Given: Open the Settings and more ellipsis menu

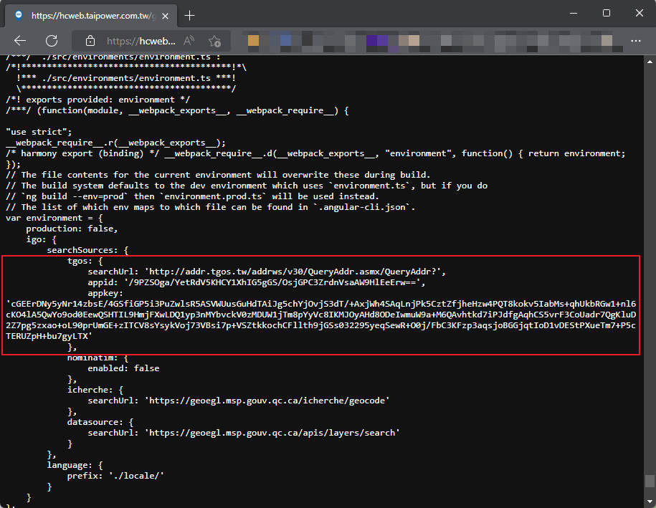Looking at the screenshot, I should (x=635, y=41).
